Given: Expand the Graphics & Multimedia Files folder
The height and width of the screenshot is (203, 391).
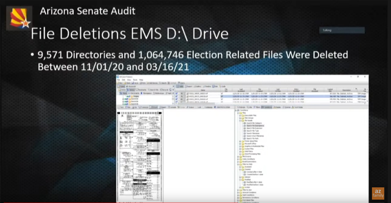Looking at the screenshot, I should (240, 146).
